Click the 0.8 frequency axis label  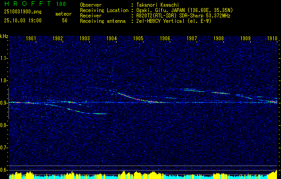(x=4, y=125)
